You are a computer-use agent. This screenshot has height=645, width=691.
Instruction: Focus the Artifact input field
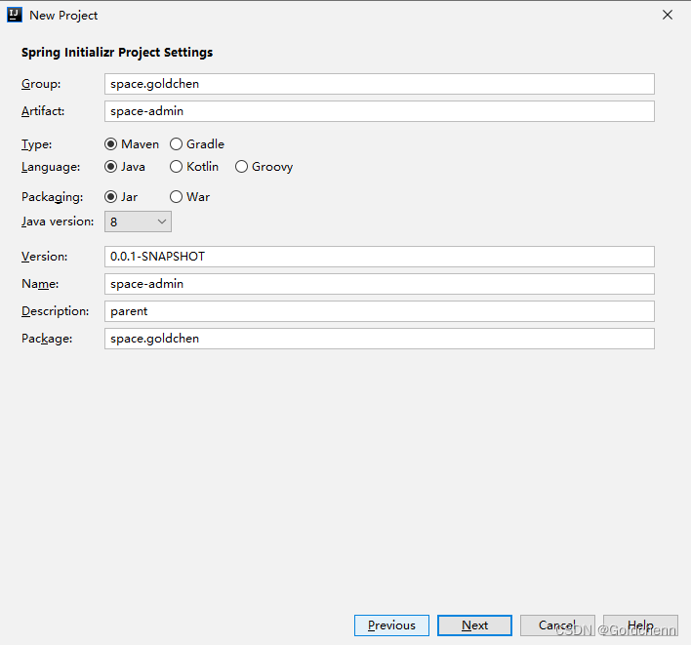coord(380,111)
